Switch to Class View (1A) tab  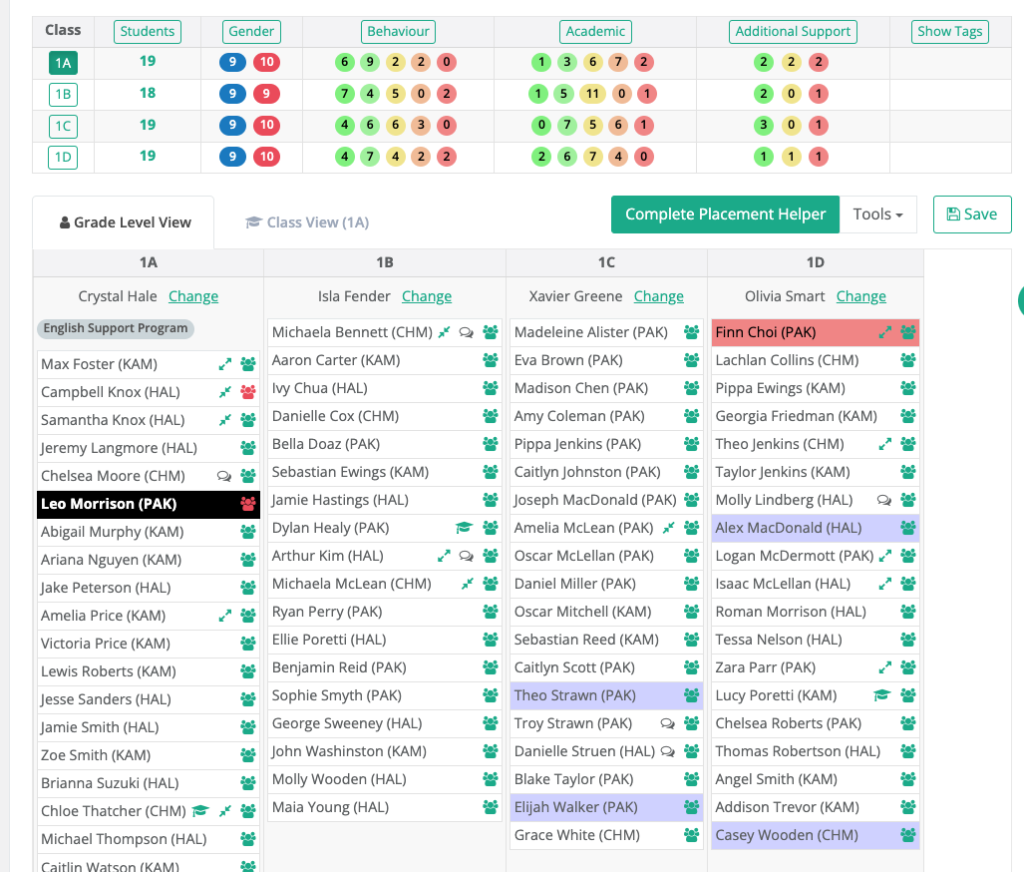click(x=307, y=222)
